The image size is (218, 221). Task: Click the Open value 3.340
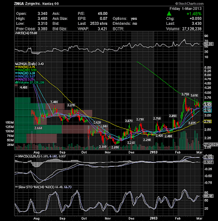[x=42, y=14]
